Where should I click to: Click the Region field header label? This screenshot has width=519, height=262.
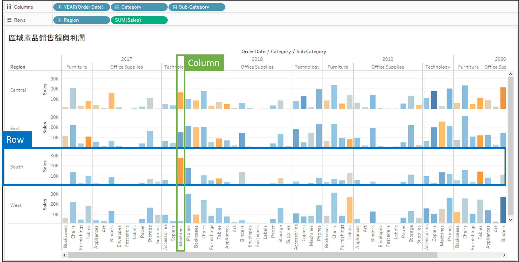tap(18, 67)
